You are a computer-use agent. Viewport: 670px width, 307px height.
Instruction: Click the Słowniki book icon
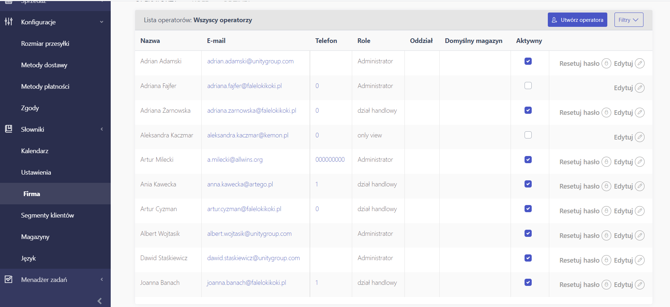click(9, 129)
